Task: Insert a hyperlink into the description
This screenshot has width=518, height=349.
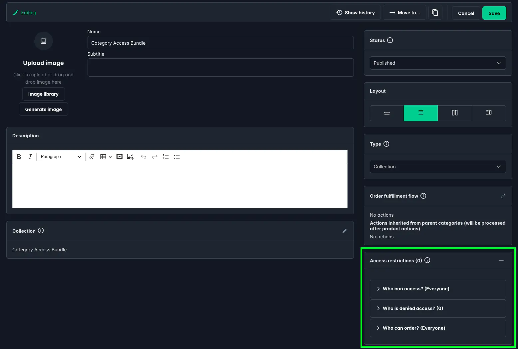Action: pyautogui.click(x=92, y=156)
